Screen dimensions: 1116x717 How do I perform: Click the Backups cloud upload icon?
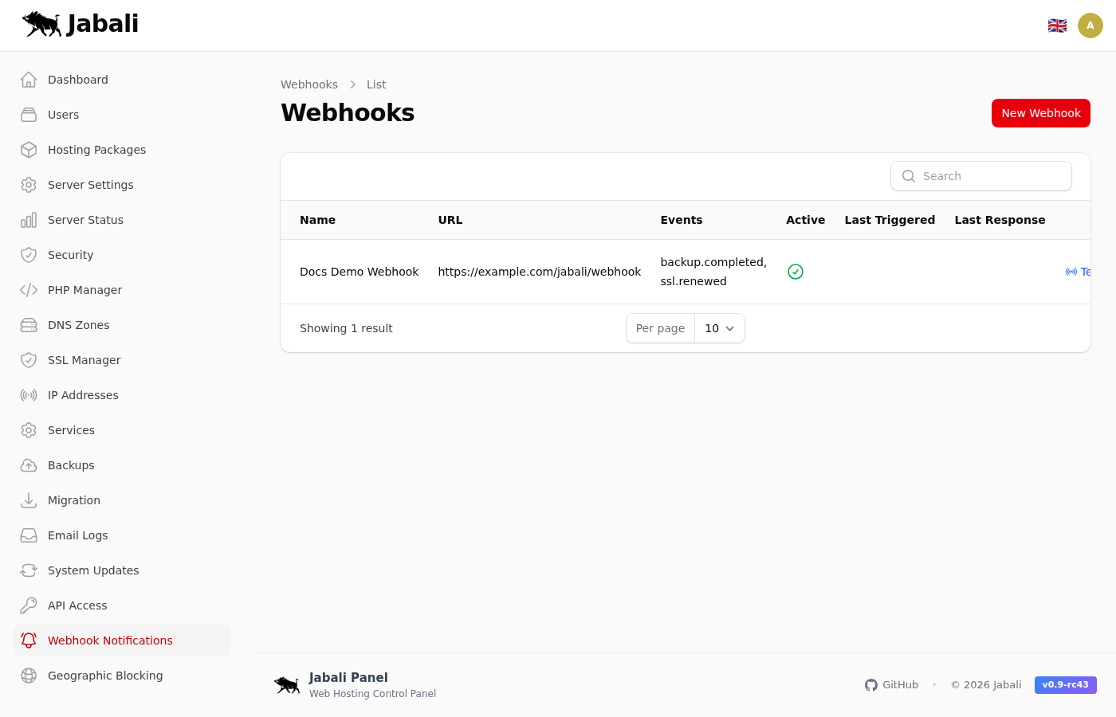pos(29,465)
